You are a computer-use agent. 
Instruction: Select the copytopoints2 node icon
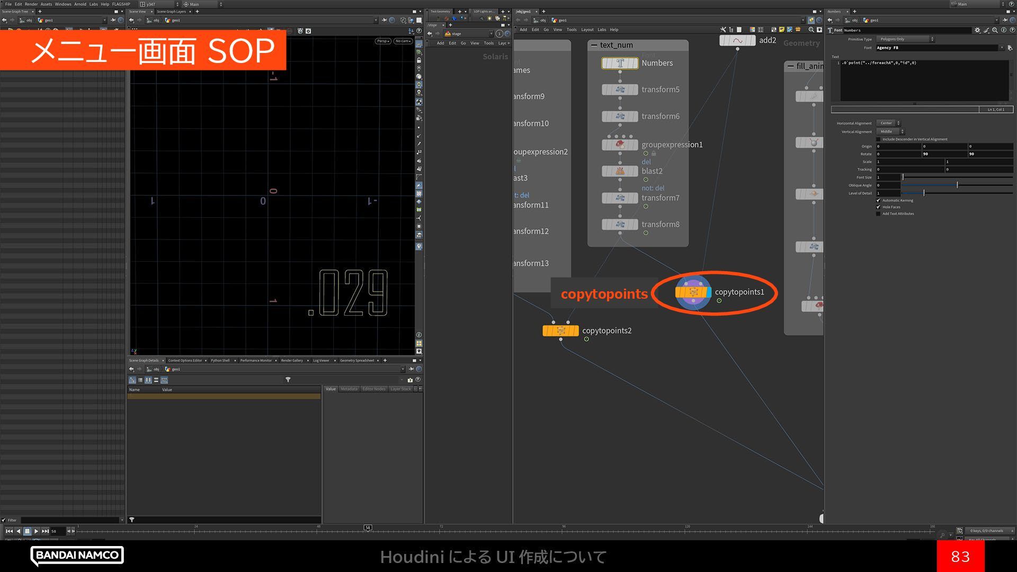[x=560, y=330]
